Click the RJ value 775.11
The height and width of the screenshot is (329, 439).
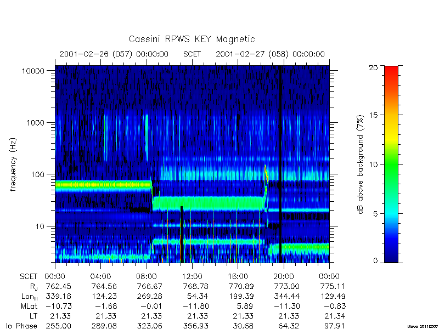pyautogui.click(x=333, y=287)
